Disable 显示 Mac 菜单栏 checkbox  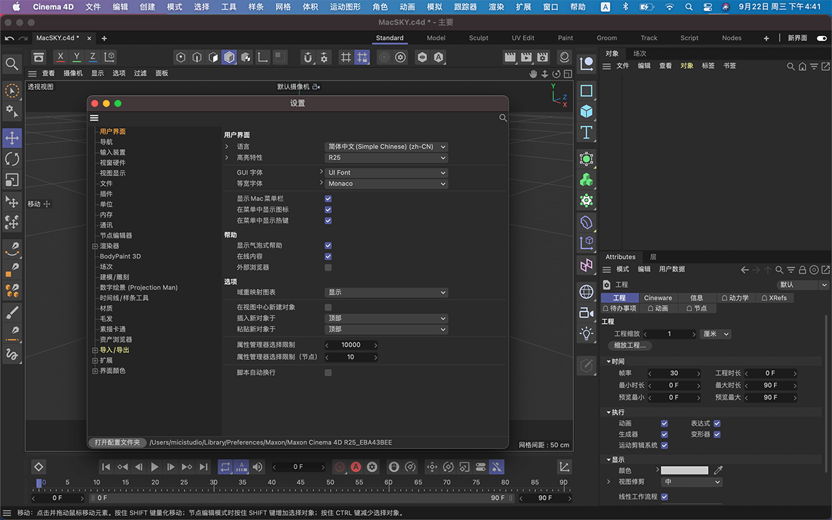pyautogui.click(x=328, y=199)
